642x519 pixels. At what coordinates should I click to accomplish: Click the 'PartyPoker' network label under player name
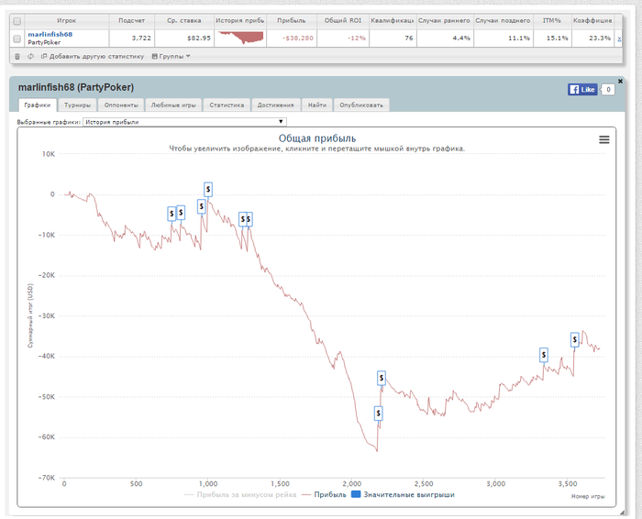tap(44, 42)
